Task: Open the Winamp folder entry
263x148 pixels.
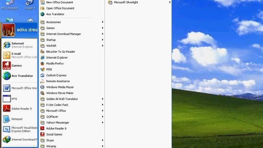Action: click(x=72, y=146)
